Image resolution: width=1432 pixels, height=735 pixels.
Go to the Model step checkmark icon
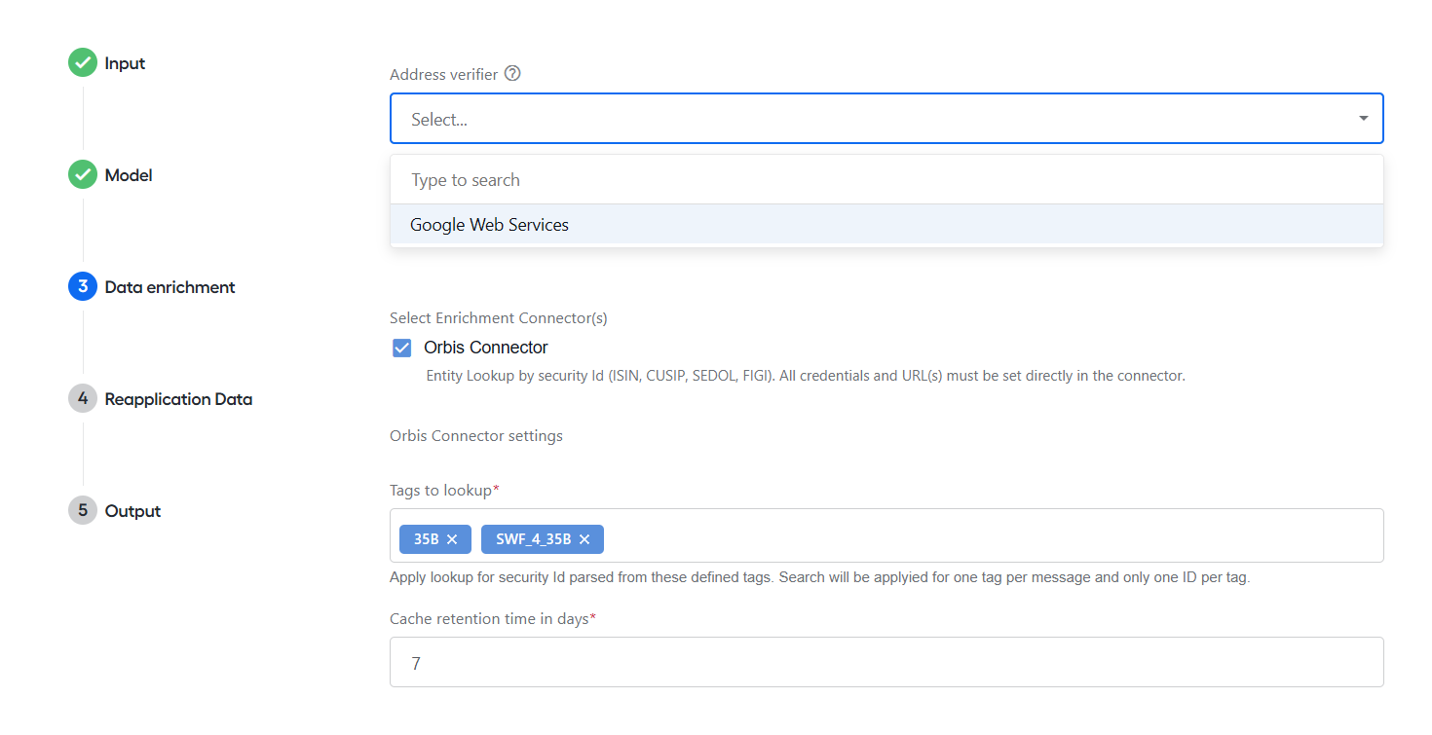coord(83,175)
